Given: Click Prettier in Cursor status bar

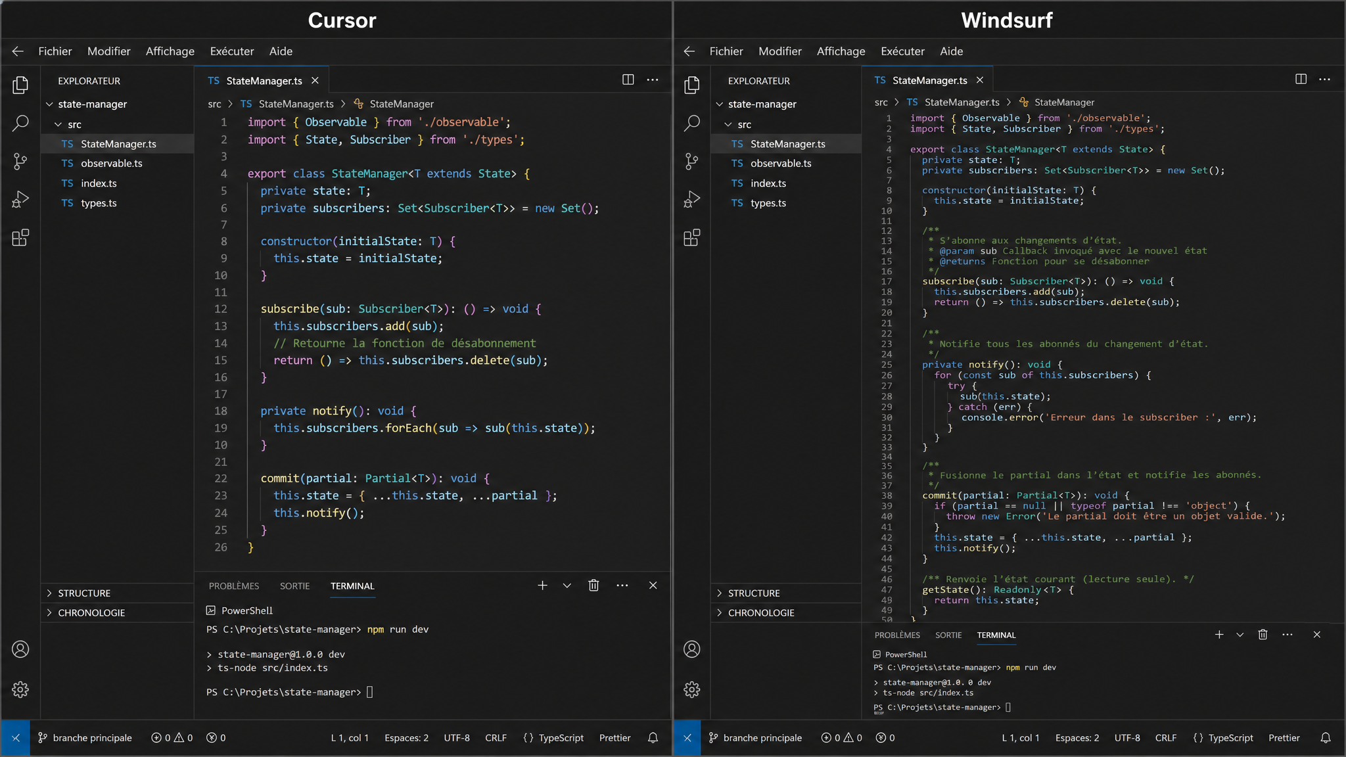Looking at the screenshot, I should tap(615, 738).
